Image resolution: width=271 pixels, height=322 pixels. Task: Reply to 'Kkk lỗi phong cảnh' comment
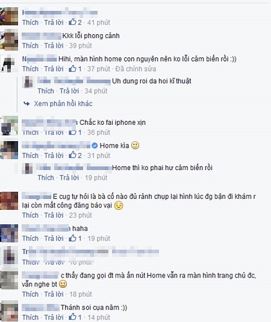54,46
